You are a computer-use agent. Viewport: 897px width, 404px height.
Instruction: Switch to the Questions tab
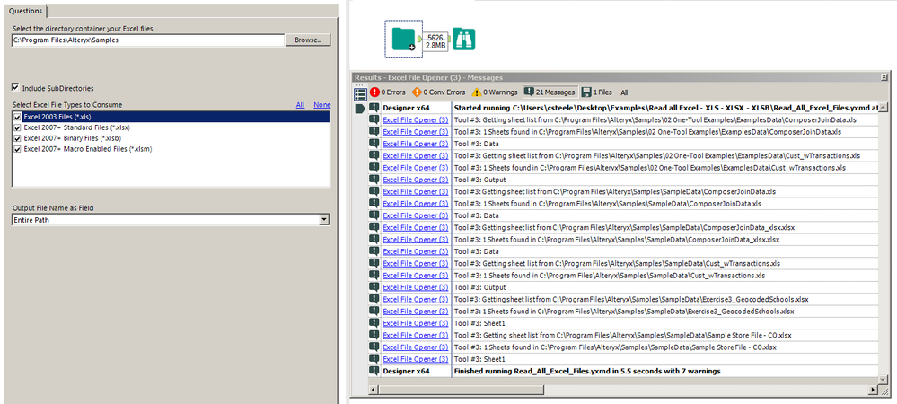click(x=24, y=11)
